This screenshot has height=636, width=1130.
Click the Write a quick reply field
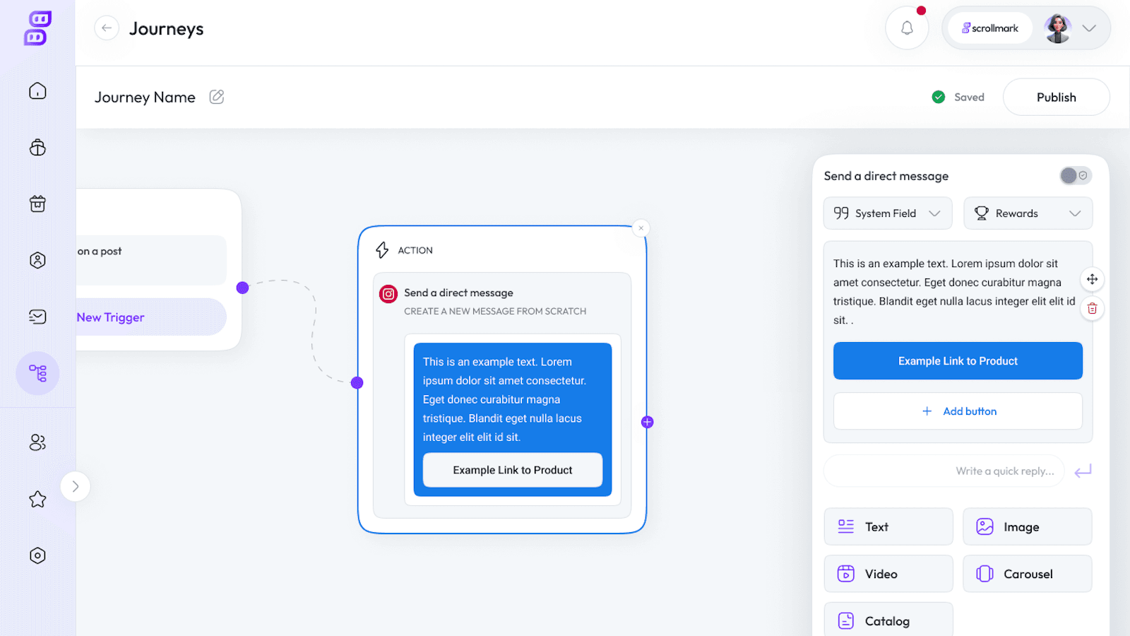[x=944, y=471]
